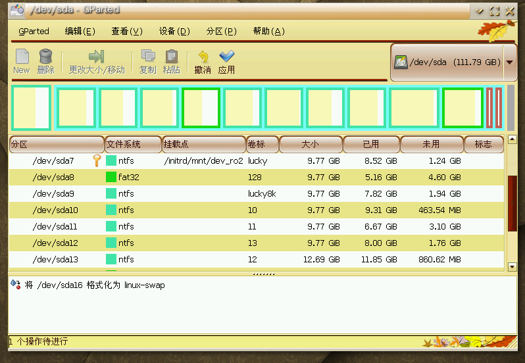Click the window shade down-arrow button in title bar
The height and width of the screenshot is (363, 525).
click(480, 11)
